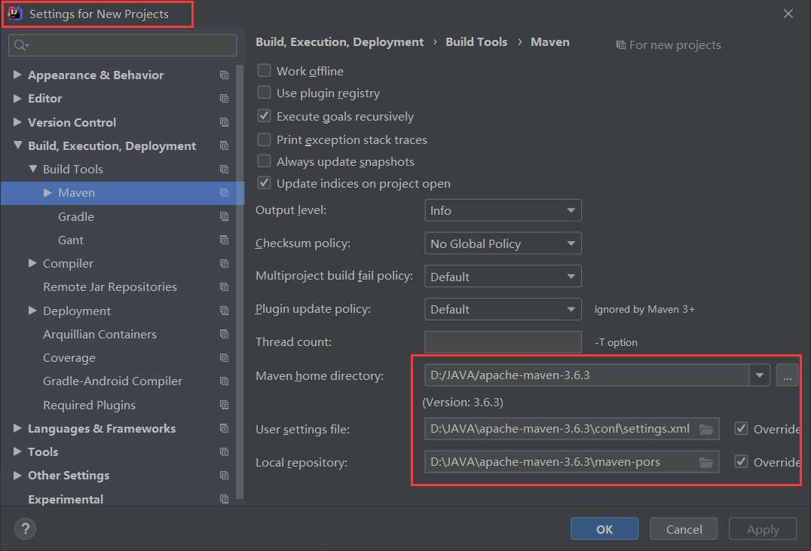The width and height of the screenshot is (811, 551).
Task: Click project-level icon next to Coverage
Action: point(224,357)
